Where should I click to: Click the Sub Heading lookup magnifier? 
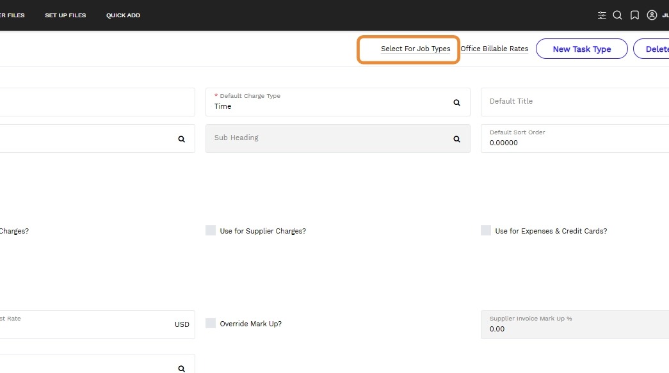457,139
